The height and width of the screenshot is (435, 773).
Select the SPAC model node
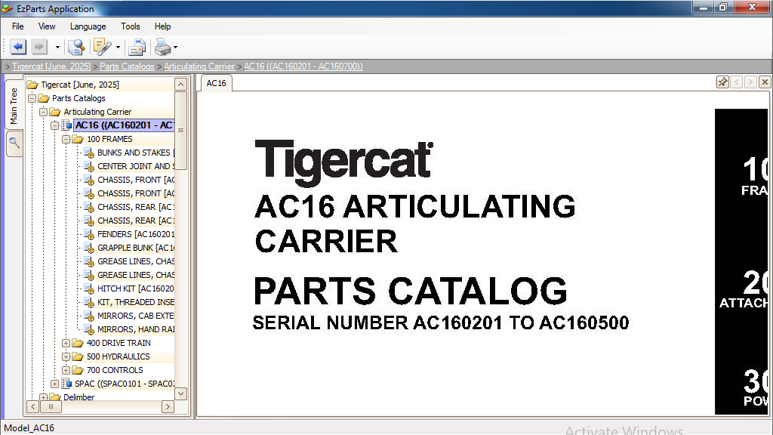(x=125, y=384)
